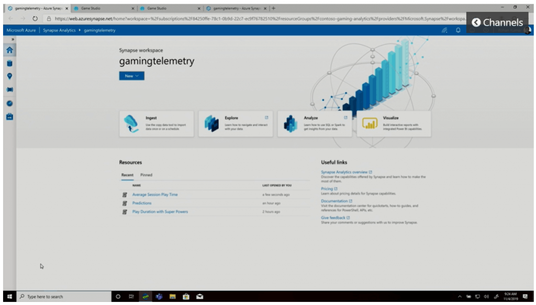Switch to the Pinned tab under Resources
Screen dimensions: 536x305
point(147,175)
